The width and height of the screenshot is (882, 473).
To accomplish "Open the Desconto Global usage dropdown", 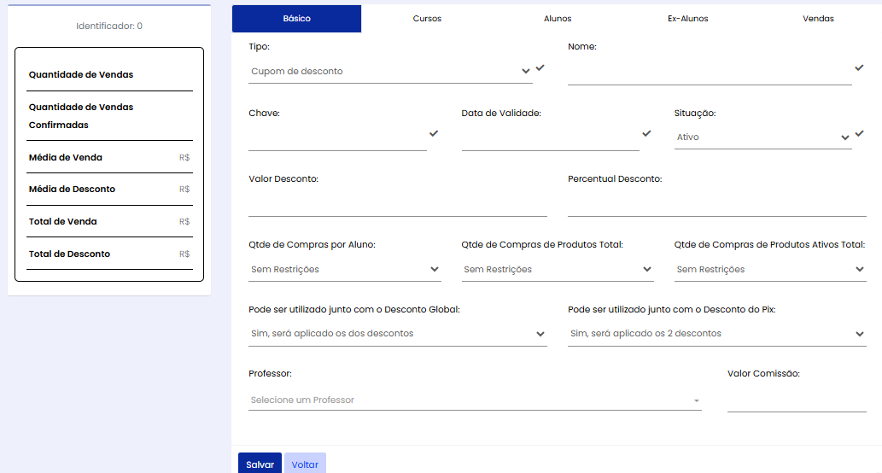I will 397,334.
